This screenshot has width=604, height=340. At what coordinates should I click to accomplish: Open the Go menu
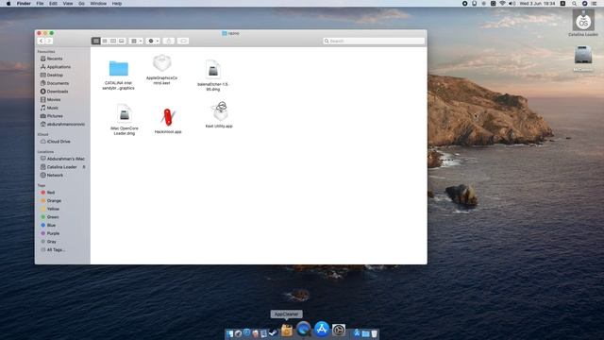(x=81, y=4)
